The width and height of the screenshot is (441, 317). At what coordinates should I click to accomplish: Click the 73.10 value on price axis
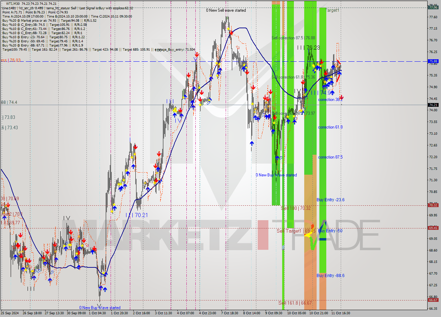click(x=433, y=133)
